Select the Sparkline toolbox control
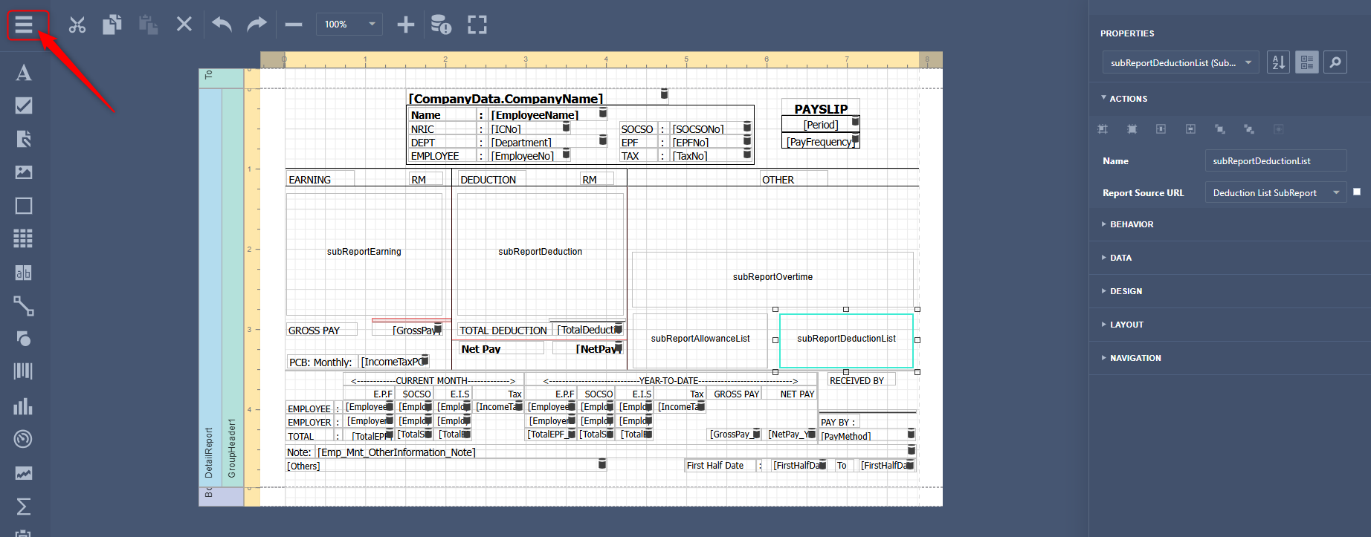1371x537 pixels. (x=24, y=473)
